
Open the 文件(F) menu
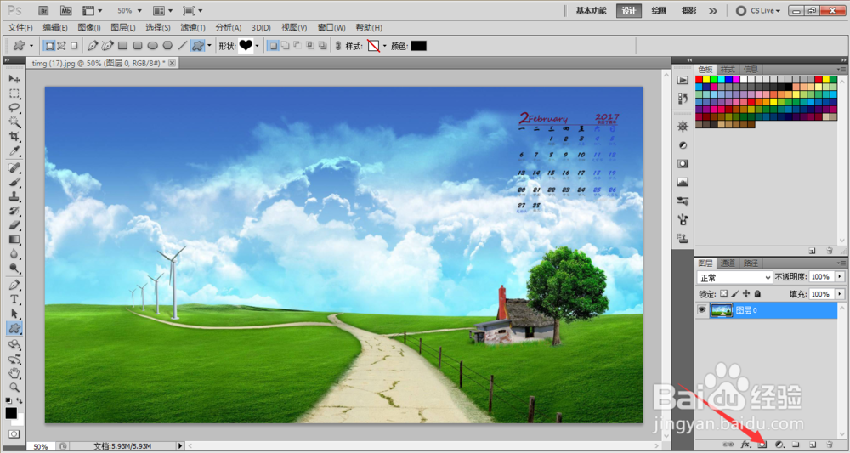pyautogui.click(x=20, y=28)
